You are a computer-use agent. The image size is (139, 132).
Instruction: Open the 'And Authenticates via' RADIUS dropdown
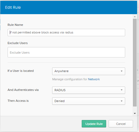(89, 90)
